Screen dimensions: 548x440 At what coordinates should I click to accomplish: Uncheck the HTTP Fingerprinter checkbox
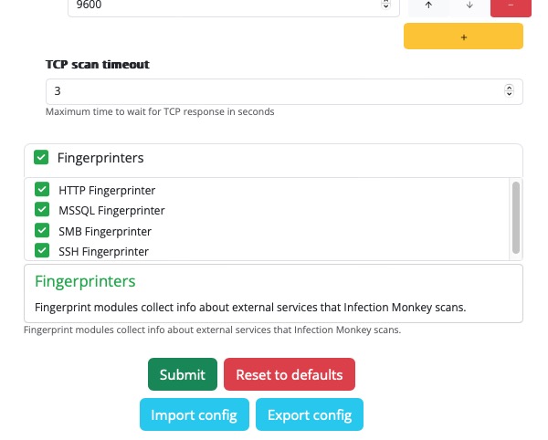click(x=41, y=190)
